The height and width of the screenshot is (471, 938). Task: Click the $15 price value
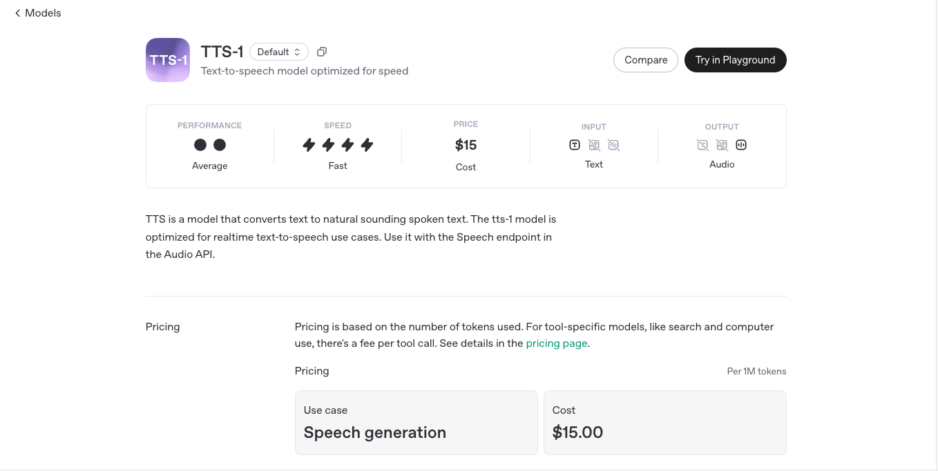[x=466, y=145]
